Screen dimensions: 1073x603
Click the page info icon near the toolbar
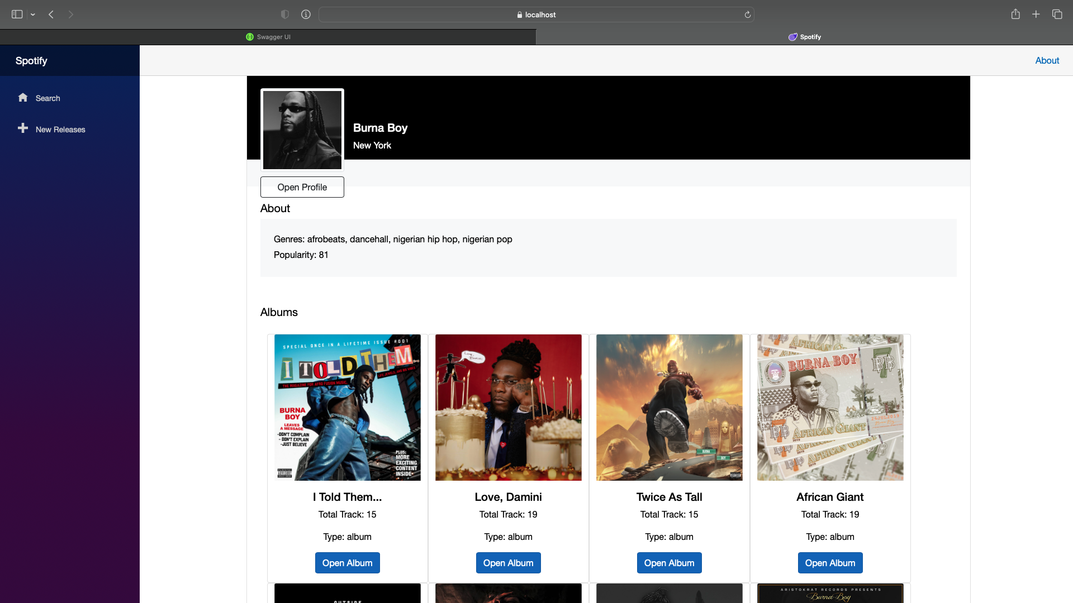tap(306, 15)
